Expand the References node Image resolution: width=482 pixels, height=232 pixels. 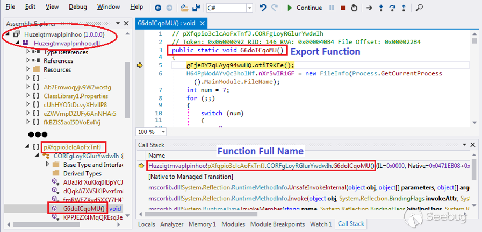point(28,60)
